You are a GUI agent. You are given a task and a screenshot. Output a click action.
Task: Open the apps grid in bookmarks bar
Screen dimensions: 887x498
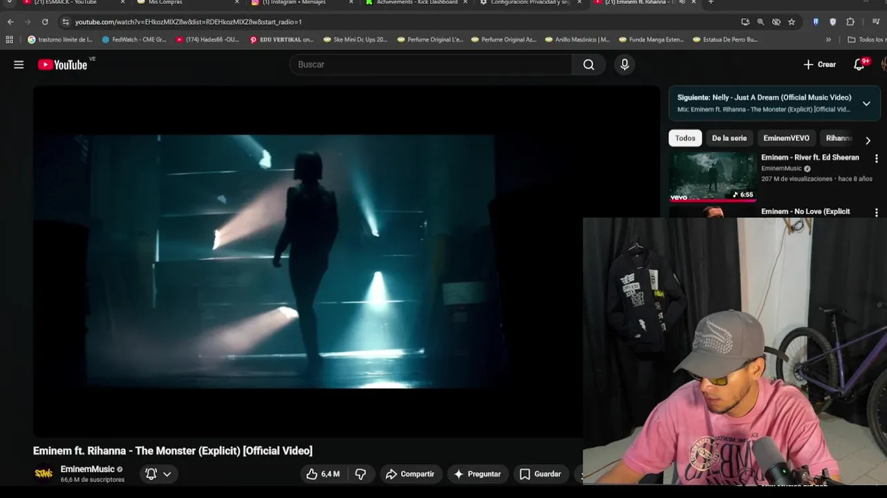pyautogui.click(x=10, y=39)
